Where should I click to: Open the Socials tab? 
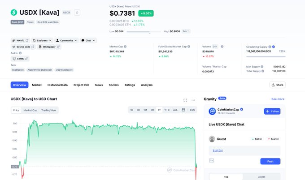pyautogui.click(x=113, y=85)
